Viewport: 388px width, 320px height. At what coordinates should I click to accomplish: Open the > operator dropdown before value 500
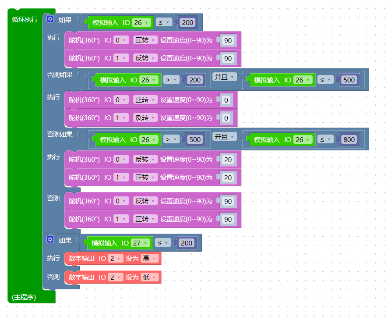click(x=171, y=140)
